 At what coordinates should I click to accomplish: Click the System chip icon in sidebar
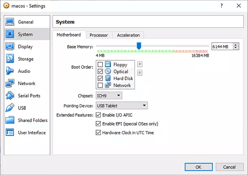10,34
